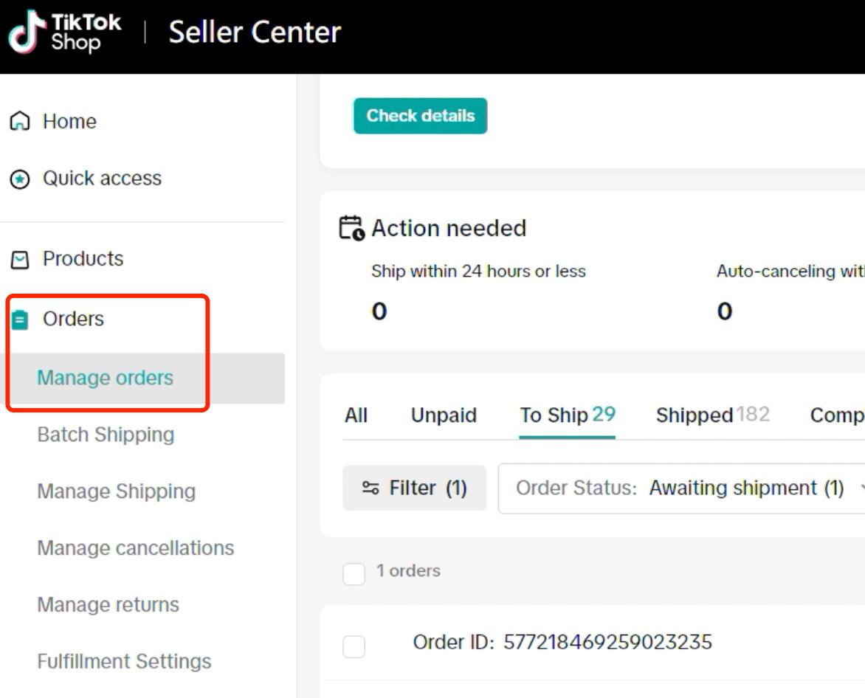The image size is (865, 698).
Task: Toggle the select-all '1 orders' checkbox
Action: point(354,573)
